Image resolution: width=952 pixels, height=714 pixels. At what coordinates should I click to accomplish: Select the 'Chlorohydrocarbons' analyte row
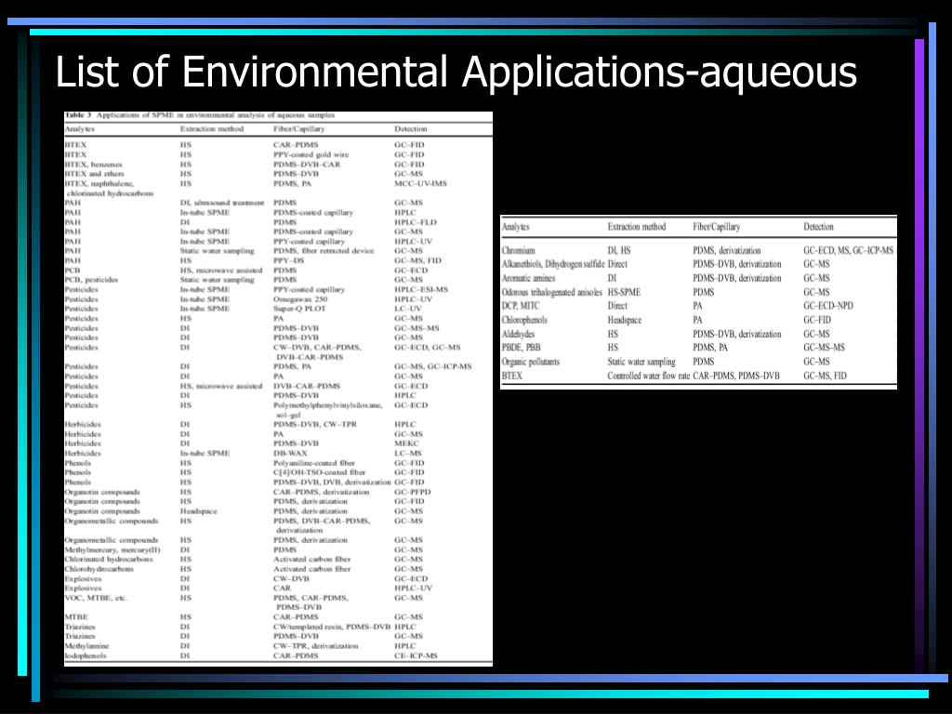point(99,570)
